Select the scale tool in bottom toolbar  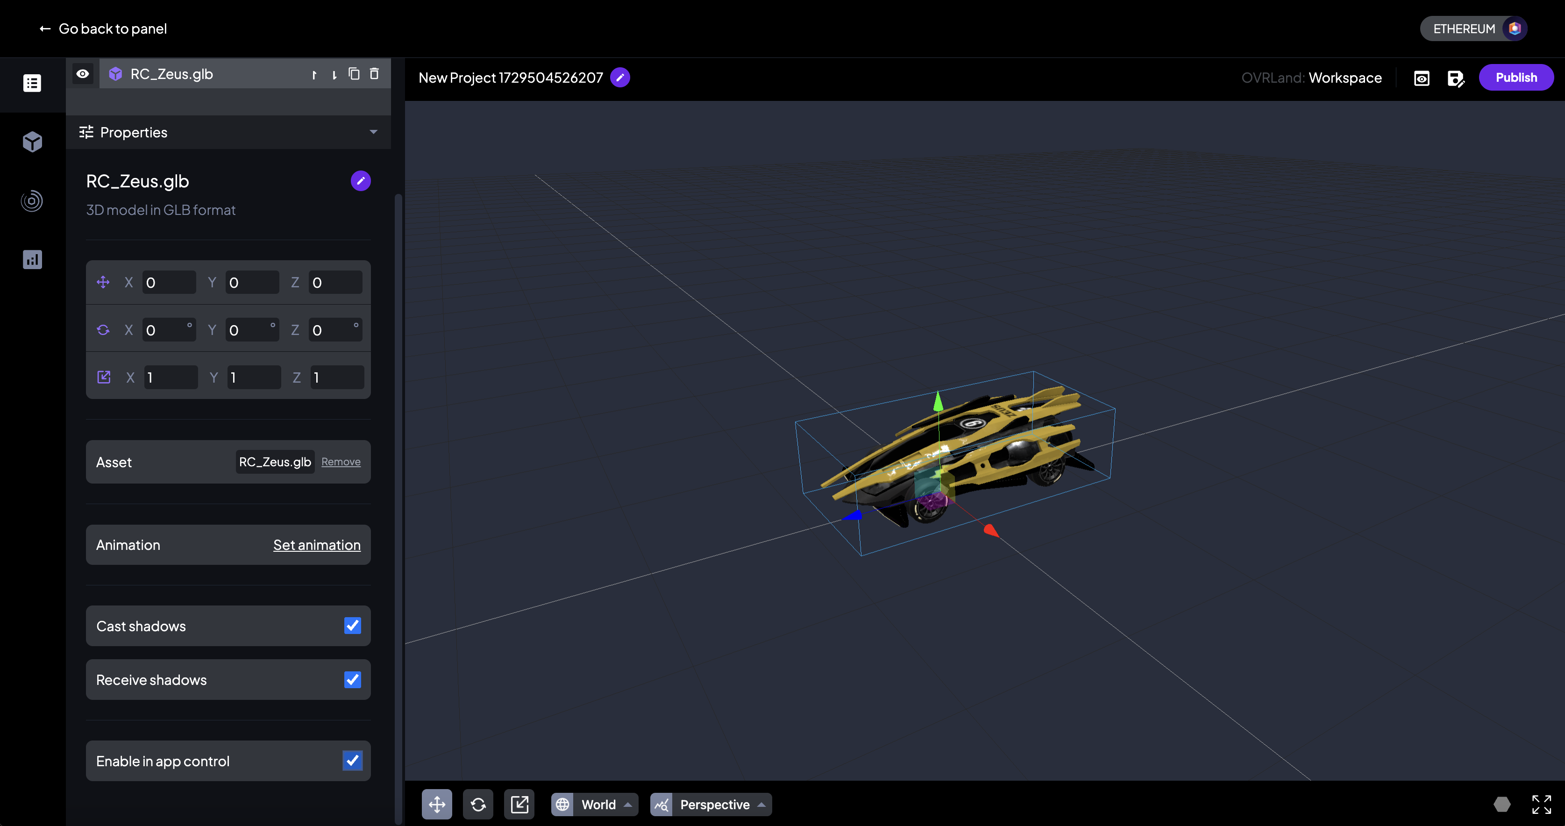(519, 804)
